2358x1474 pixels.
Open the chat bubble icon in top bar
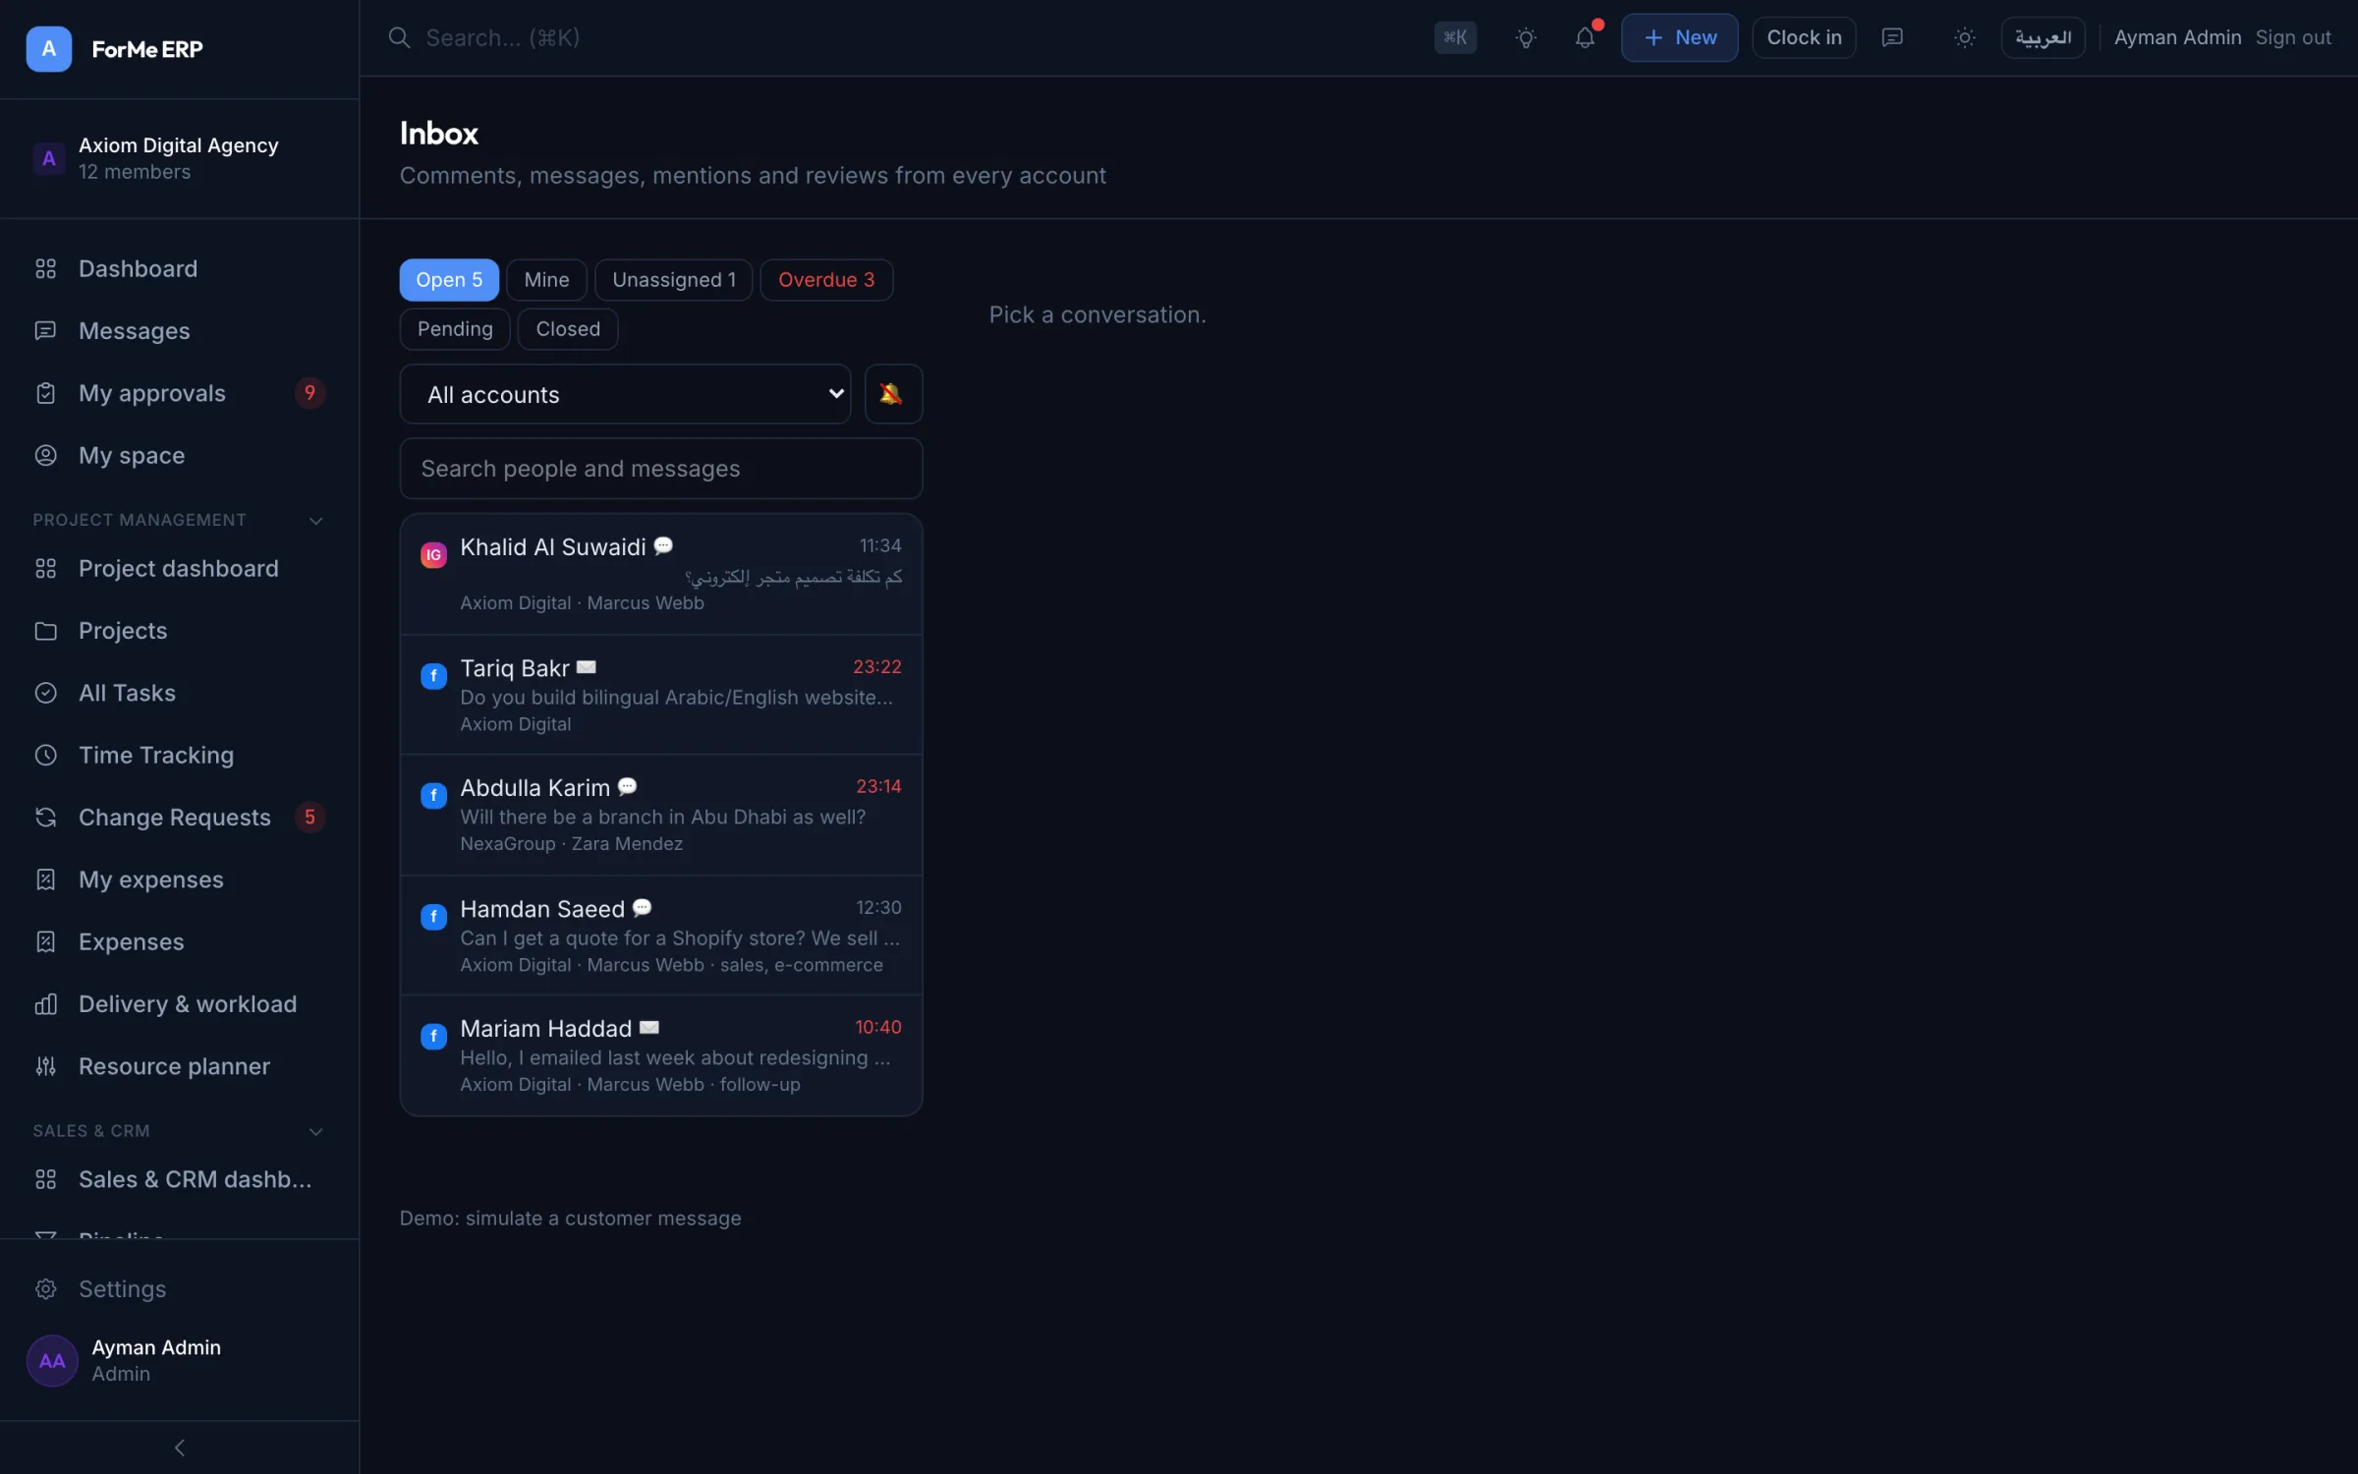click(x=1892, y=38)
